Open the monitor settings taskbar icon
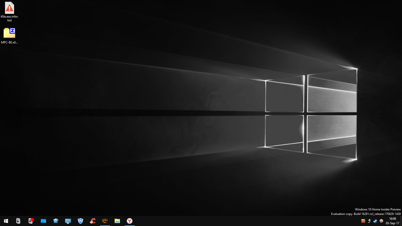Viewport: 402px width, 226px height. click(68, 221)
